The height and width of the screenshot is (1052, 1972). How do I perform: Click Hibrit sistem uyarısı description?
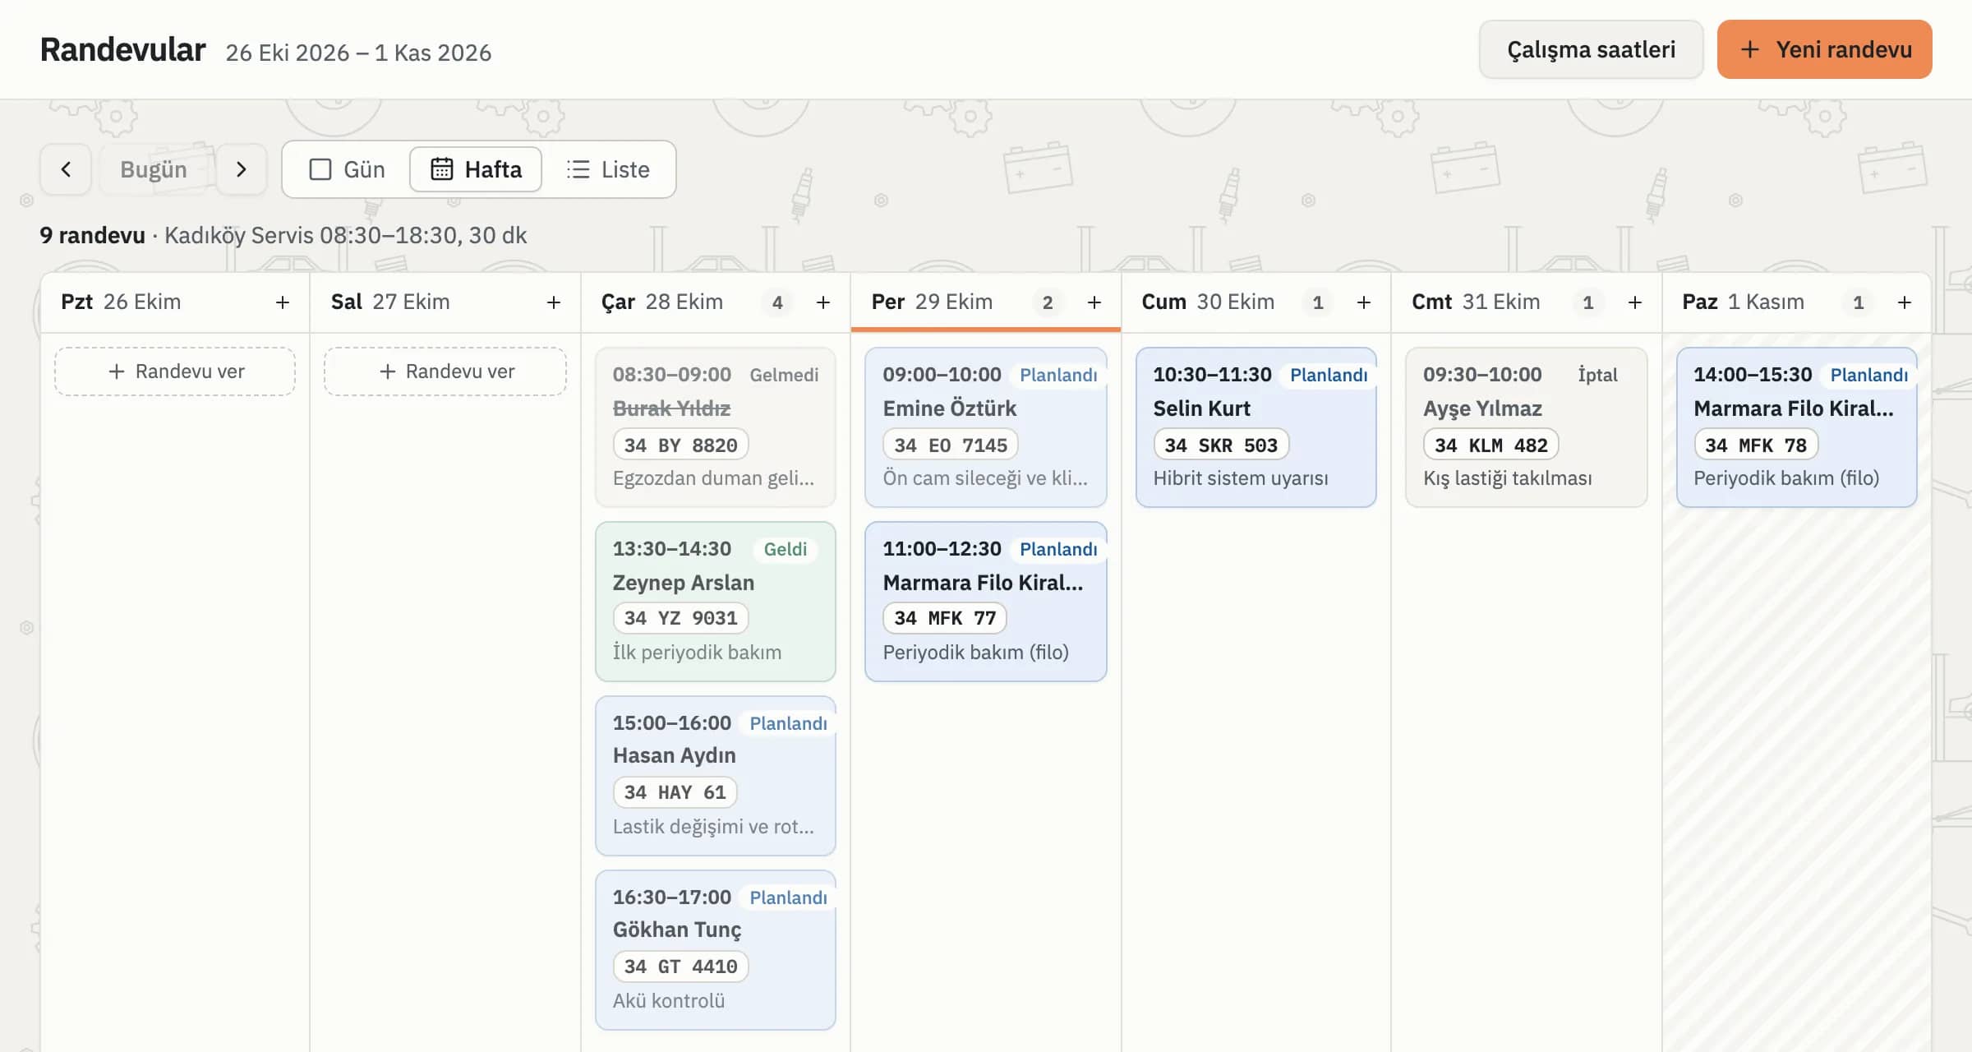(1241, 478)
